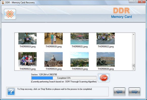The width and height of the screenshot is (147, 100).
Task: Click the red STOP recovery button
Action: [104, 78]
